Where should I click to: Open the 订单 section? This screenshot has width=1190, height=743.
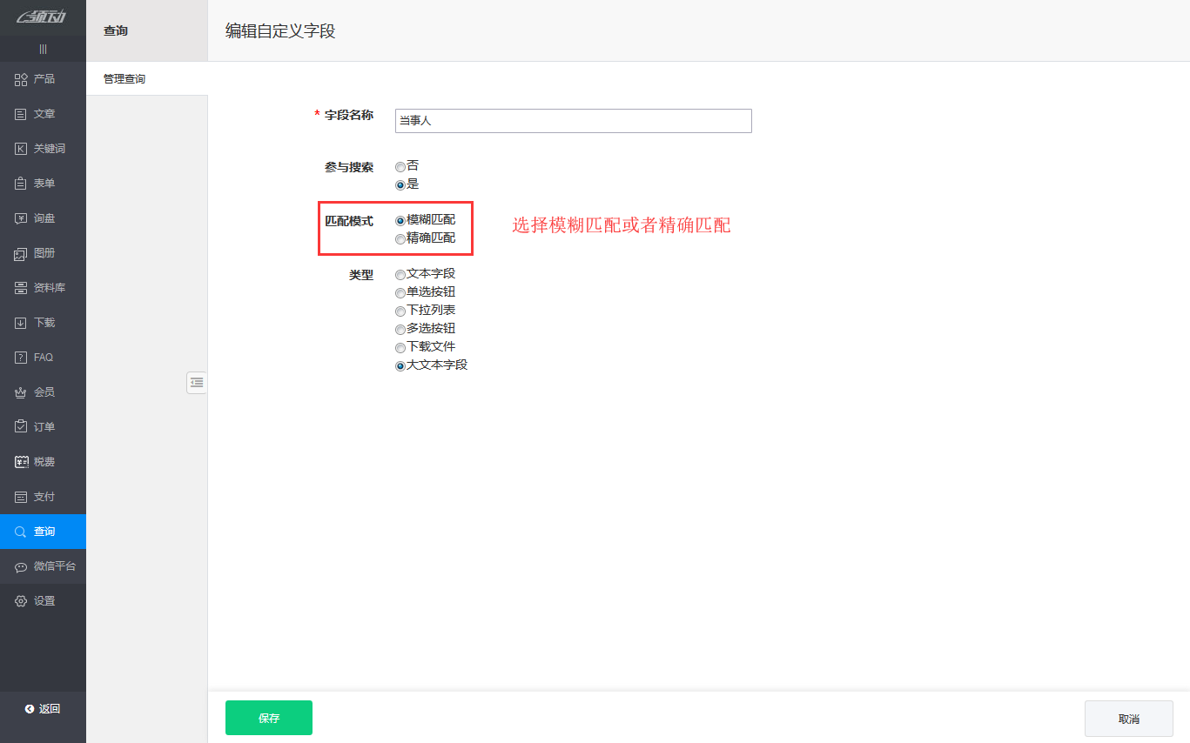[x=43, y=426]
